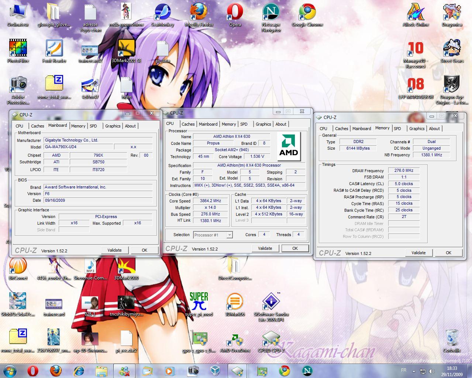Click the Core Voltage value "1.536 V"
The width and height of the screenshot is (472, 378).
(x=257, y=156)
